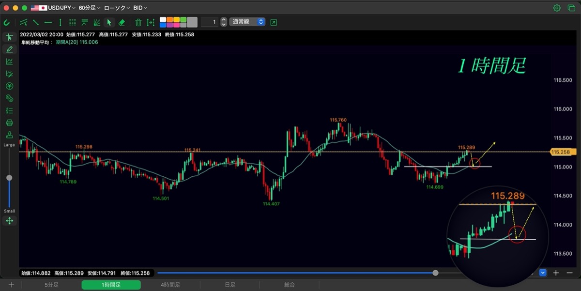The image size is (581, 291).
Task: Click the trash can delete icon
Action: coord(138,22)
